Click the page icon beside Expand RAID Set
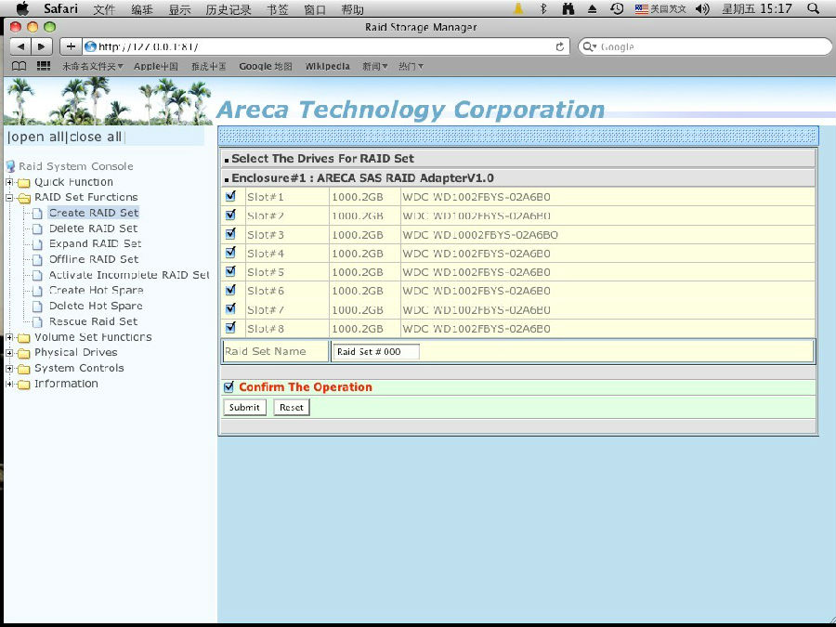836x627 pixels. [x=37, y=244]
